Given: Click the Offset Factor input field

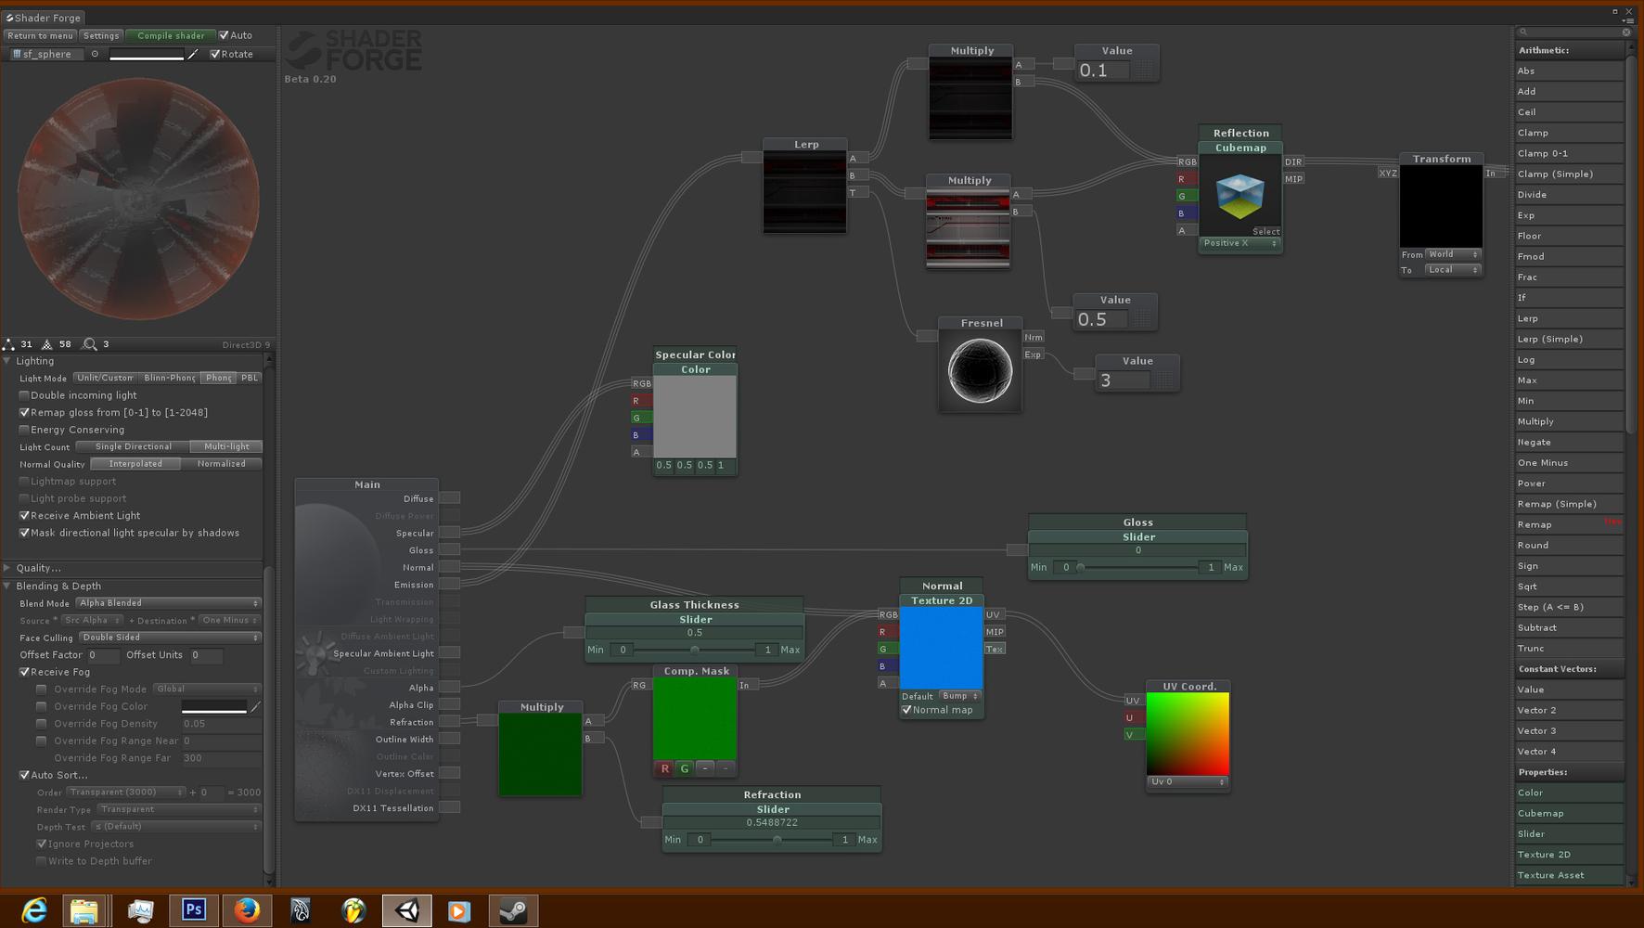Looking at the screenshot, I should click(103, 655).
